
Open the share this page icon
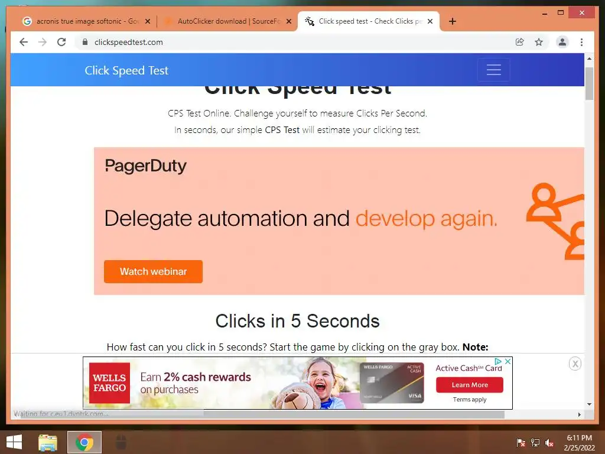(520, 42)
